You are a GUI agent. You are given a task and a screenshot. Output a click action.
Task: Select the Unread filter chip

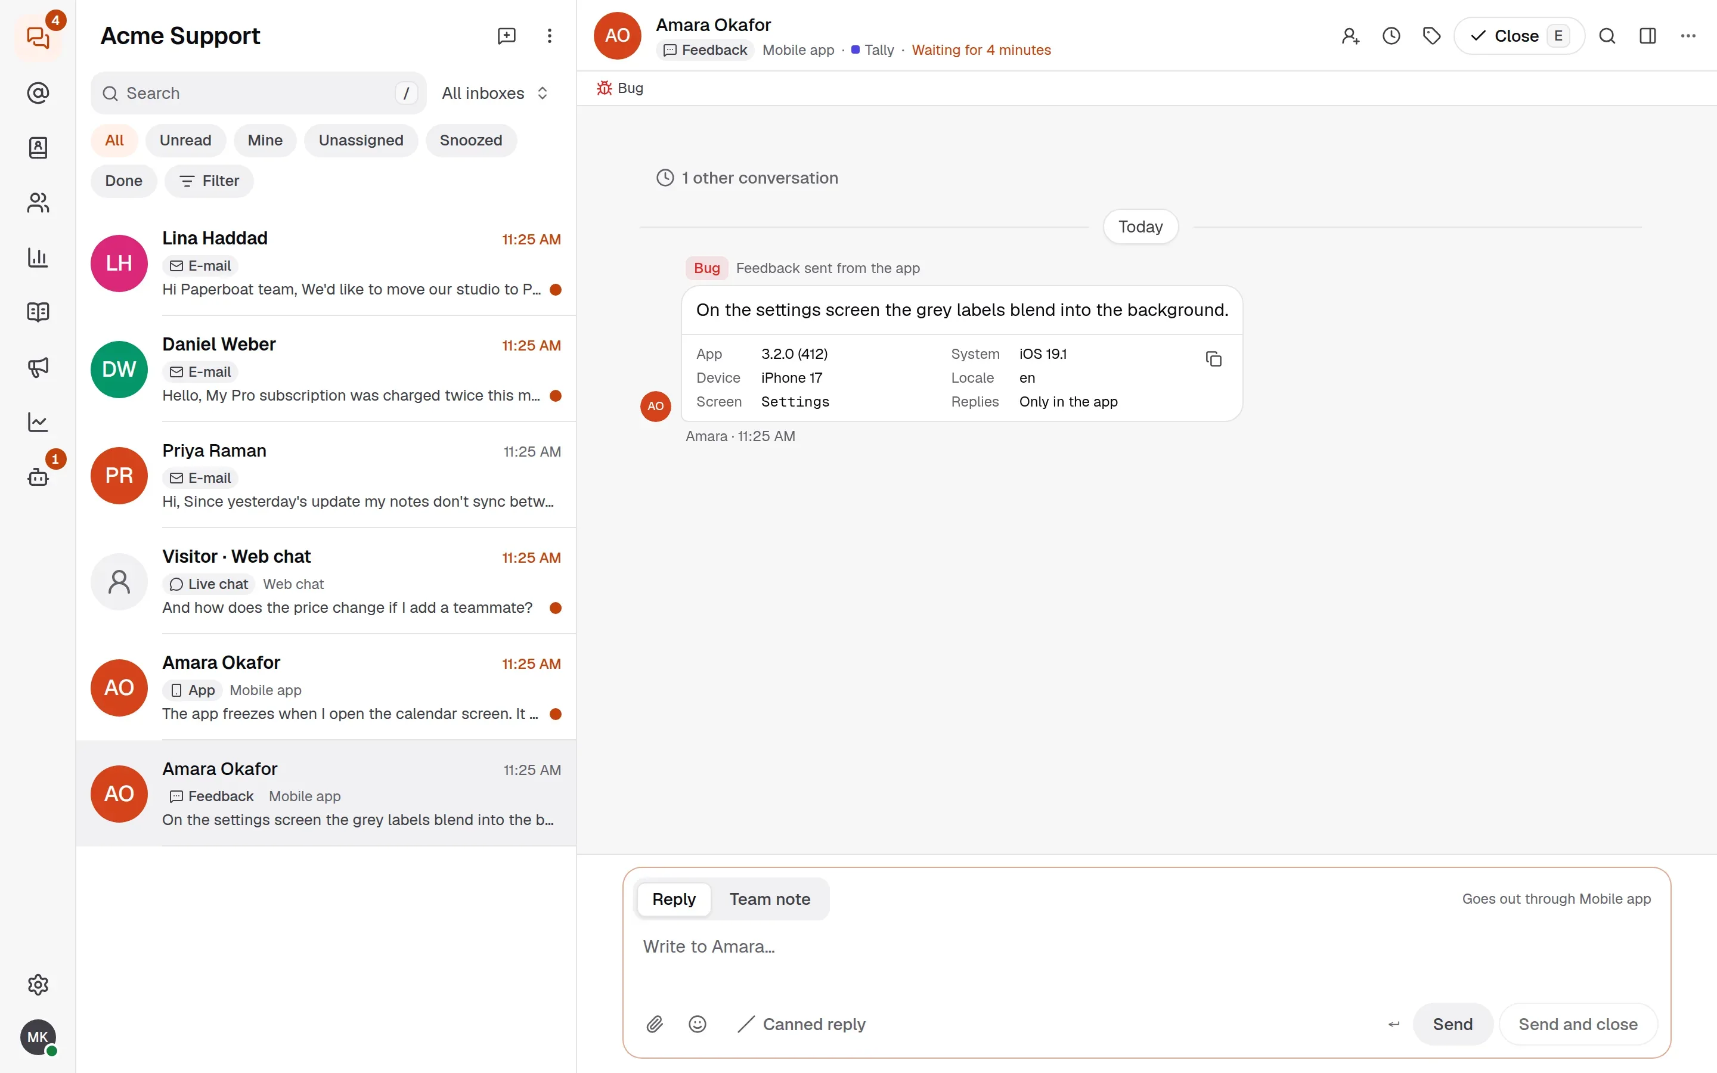(x=185, y=140)
